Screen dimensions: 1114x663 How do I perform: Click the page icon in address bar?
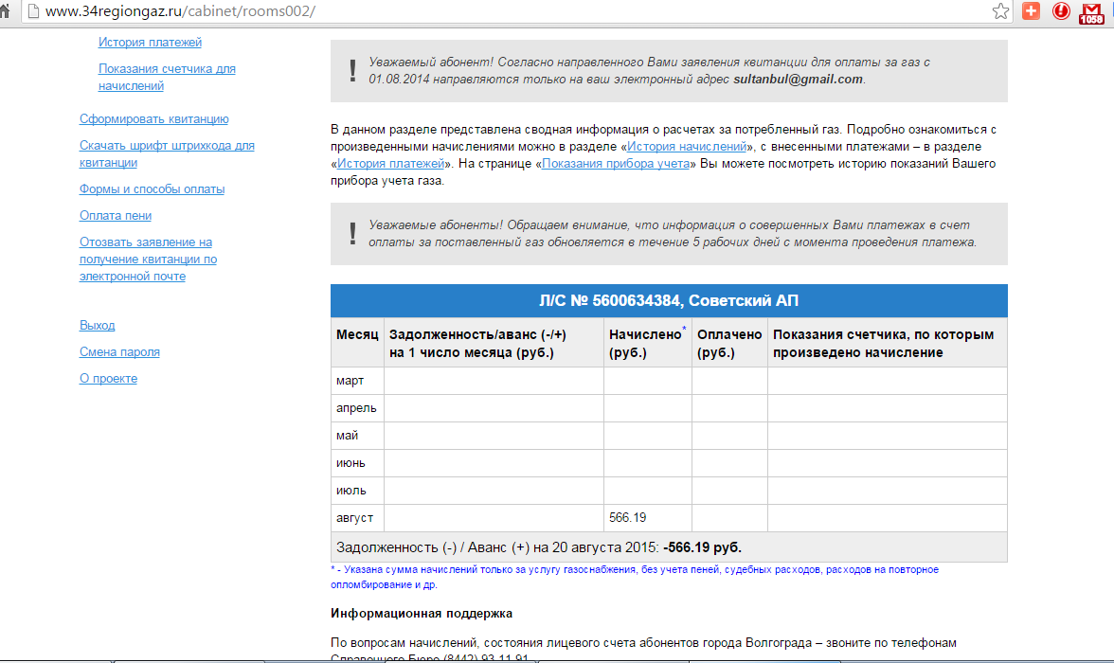point(32,11)
